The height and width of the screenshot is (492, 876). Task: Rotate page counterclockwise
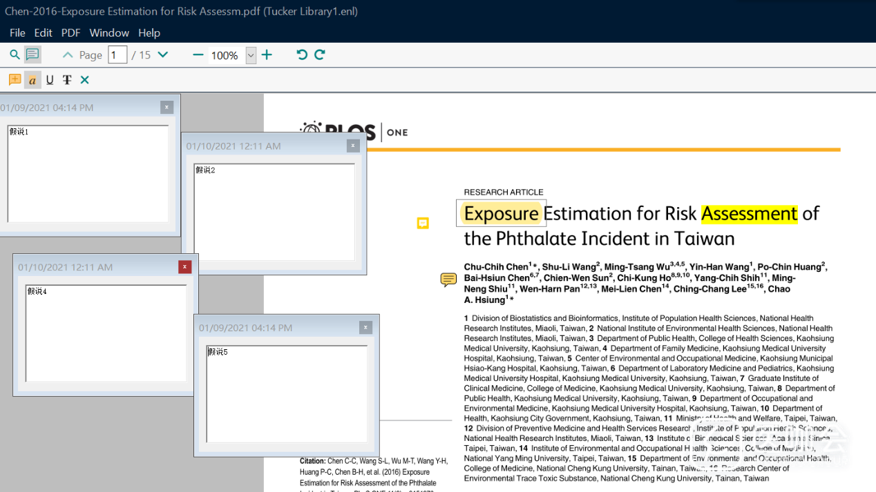coord(302,55)
